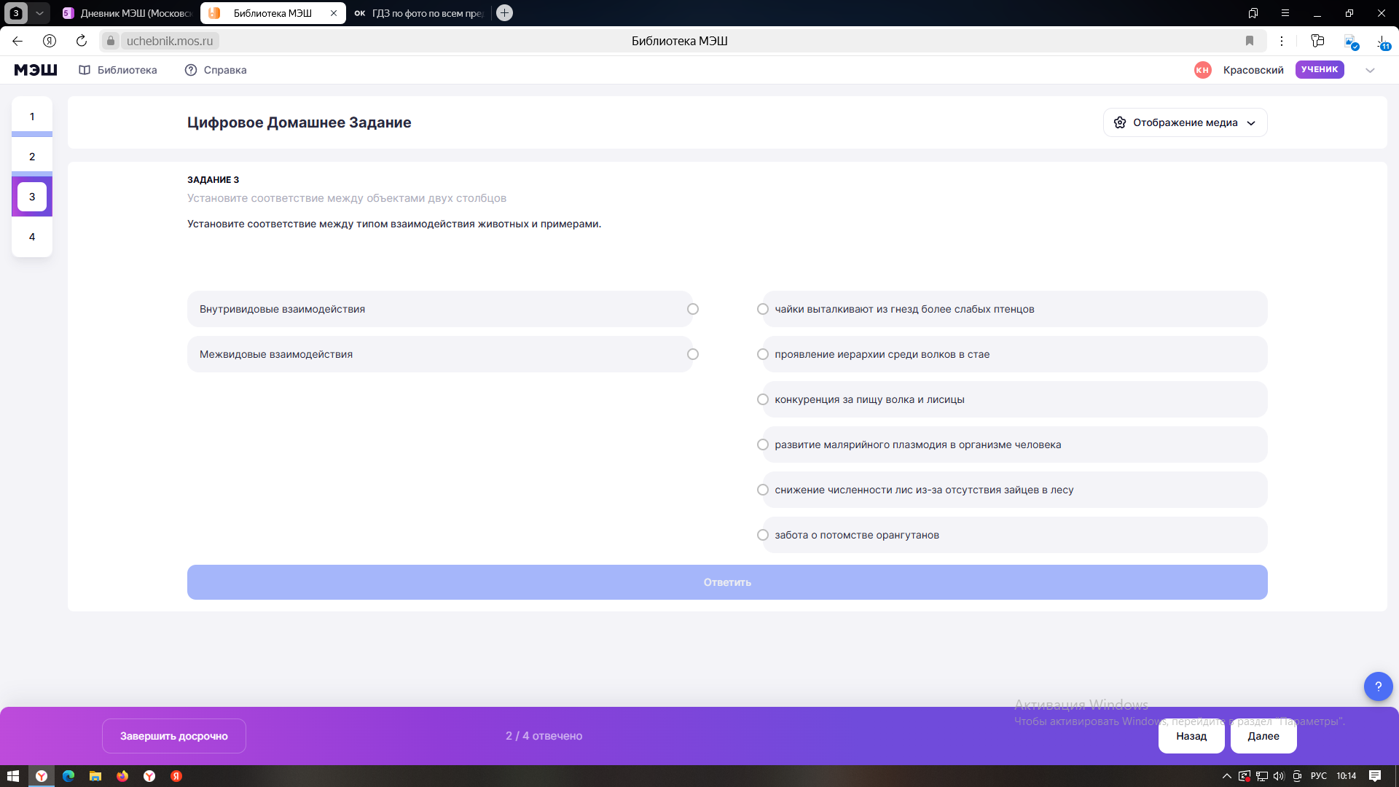Open the new tab plus icon
The image size is (1399, 787).
pos(504,13)
